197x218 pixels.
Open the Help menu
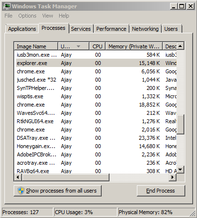click(x=64, y=16)
